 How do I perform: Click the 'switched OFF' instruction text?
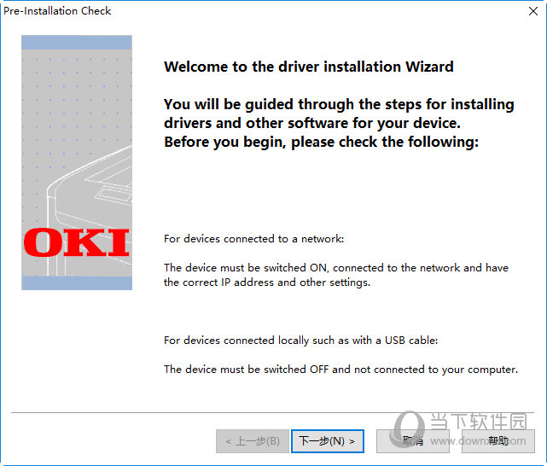340,370
